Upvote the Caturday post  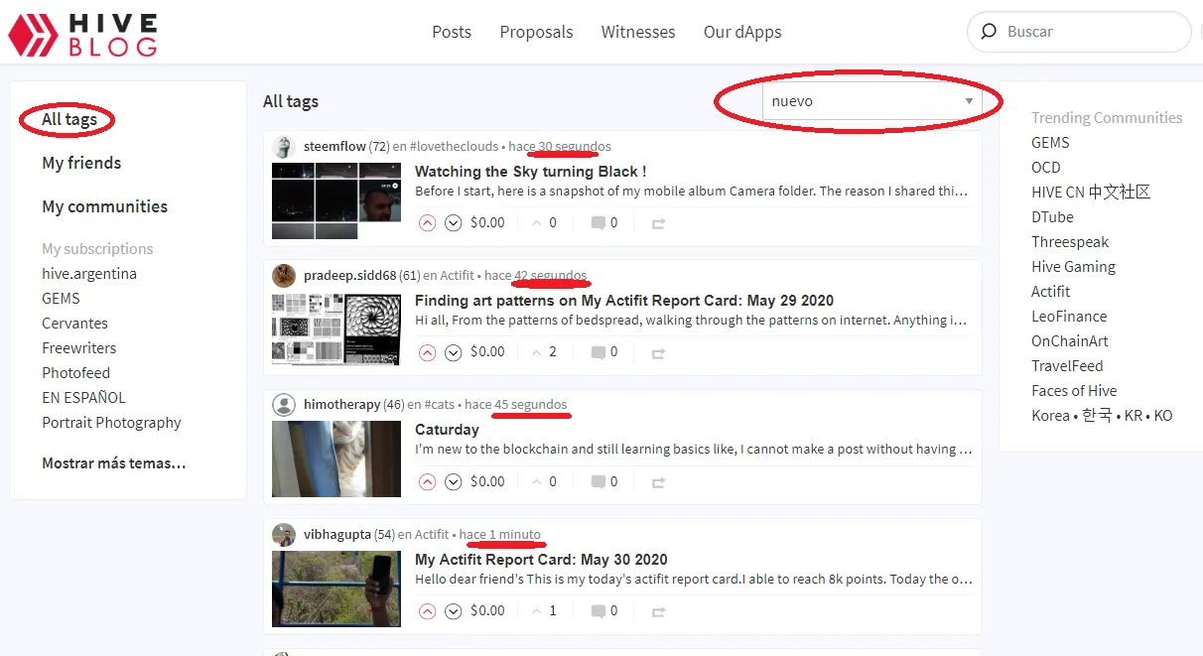[x=428, y=482]
